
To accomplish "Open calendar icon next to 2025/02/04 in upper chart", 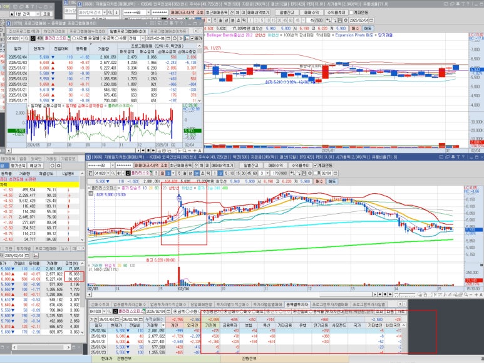I will point(371,20).
